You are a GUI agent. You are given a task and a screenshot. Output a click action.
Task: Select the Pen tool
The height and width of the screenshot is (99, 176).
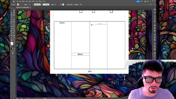tap(12, 15)
